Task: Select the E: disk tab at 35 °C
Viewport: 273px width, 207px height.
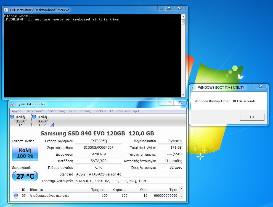Action: point(21,121)
